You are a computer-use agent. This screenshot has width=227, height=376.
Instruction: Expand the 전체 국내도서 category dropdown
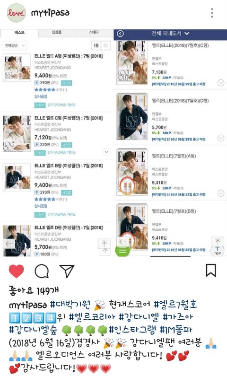[x=170, y=33]
